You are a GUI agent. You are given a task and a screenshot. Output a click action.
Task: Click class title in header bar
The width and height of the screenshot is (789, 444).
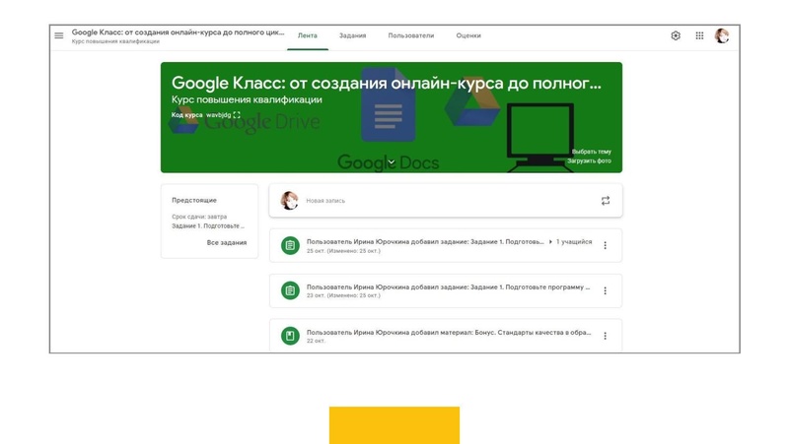(178, 32)
